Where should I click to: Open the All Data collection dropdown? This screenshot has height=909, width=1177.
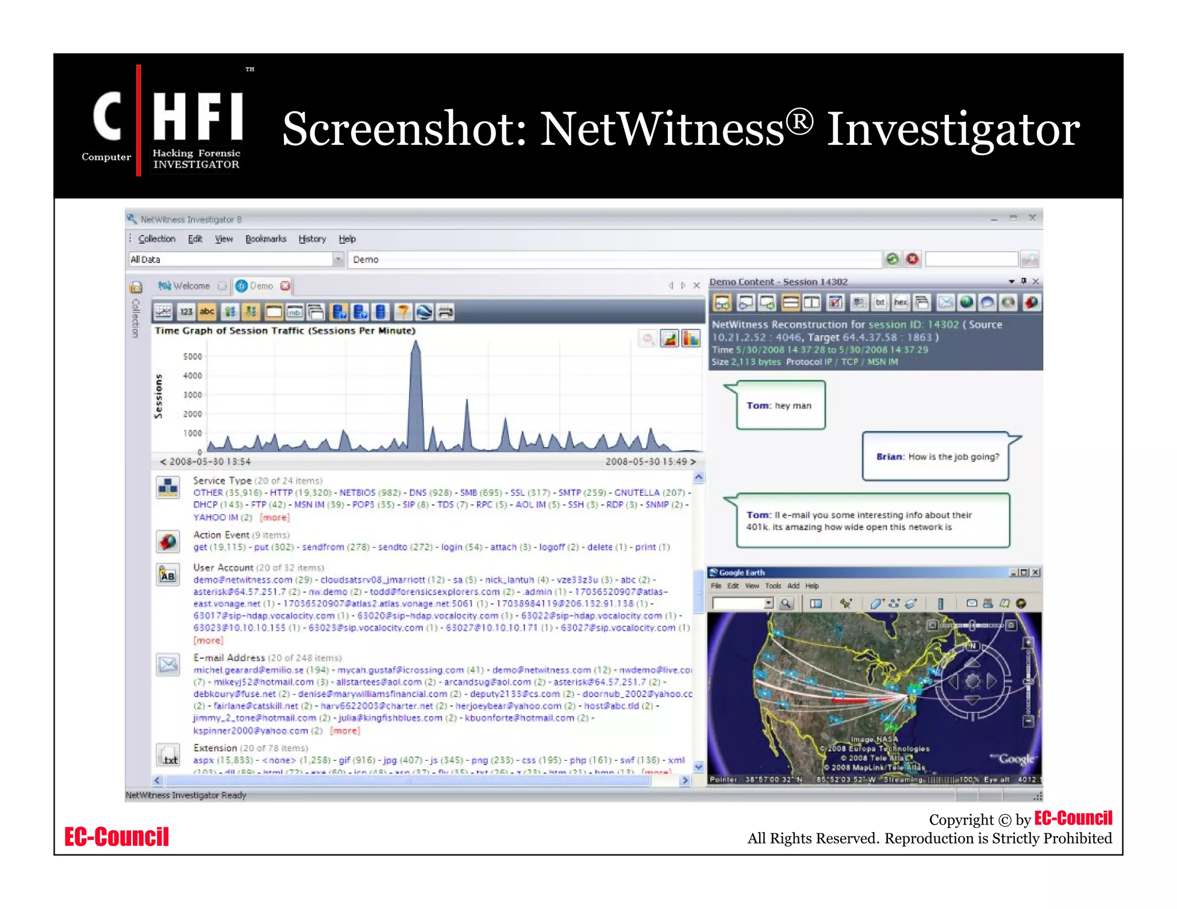pyautogui.click(x=338, y=260)
